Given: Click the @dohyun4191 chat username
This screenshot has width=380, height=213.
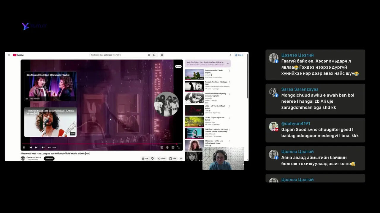Looking at the screenshot, I should [x=296, y=124].
